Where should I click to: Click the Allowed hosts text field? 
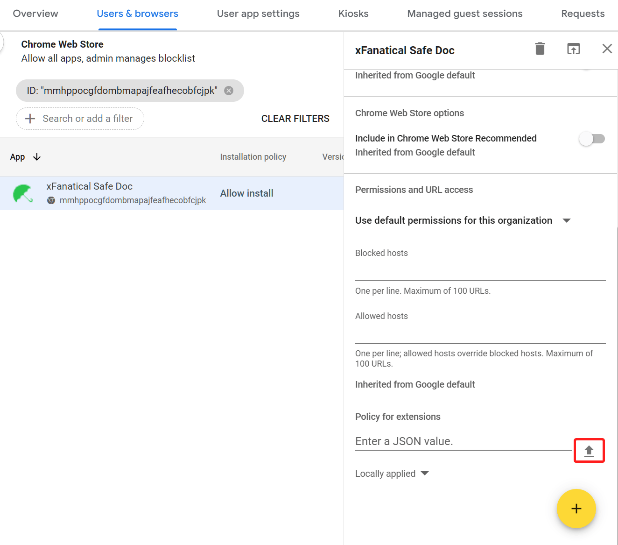click(480, 334)
